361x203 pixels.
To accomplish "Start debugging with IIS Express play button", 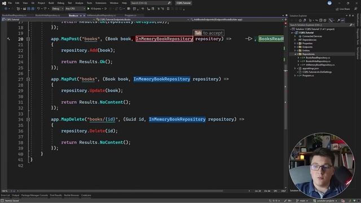I will point(95,9).
